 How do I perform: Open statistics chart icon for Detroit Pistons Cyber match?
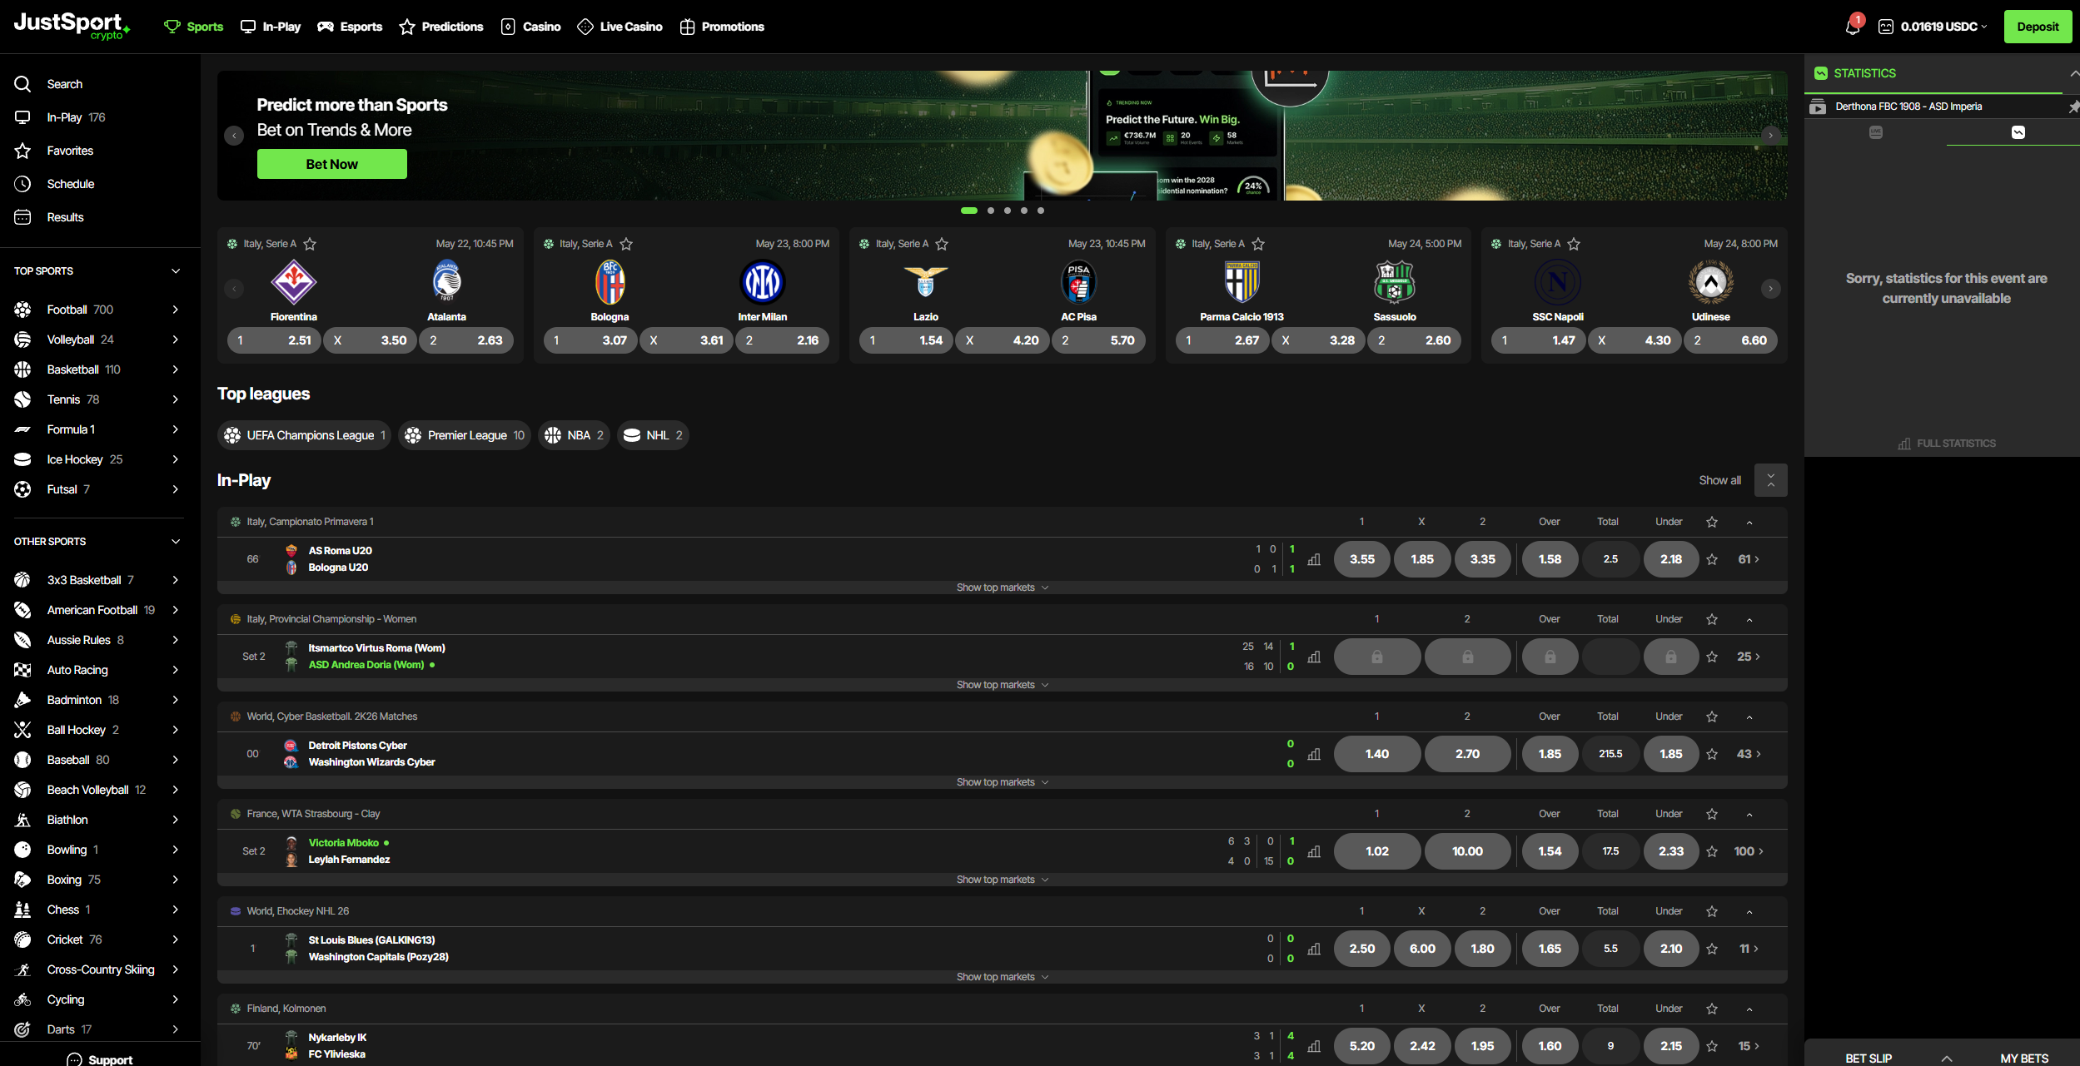coord(1314,754)
